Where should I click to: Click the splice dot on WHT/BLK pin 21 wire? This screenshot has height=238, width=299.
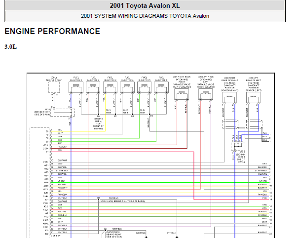[x=98, y=199]
